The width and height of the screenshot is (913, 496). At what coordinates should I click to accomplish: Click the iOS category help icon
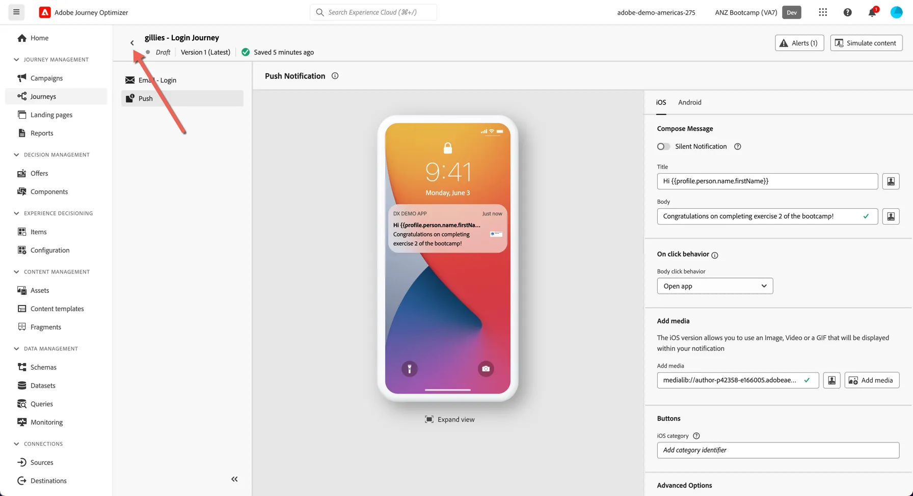point(696,436)
